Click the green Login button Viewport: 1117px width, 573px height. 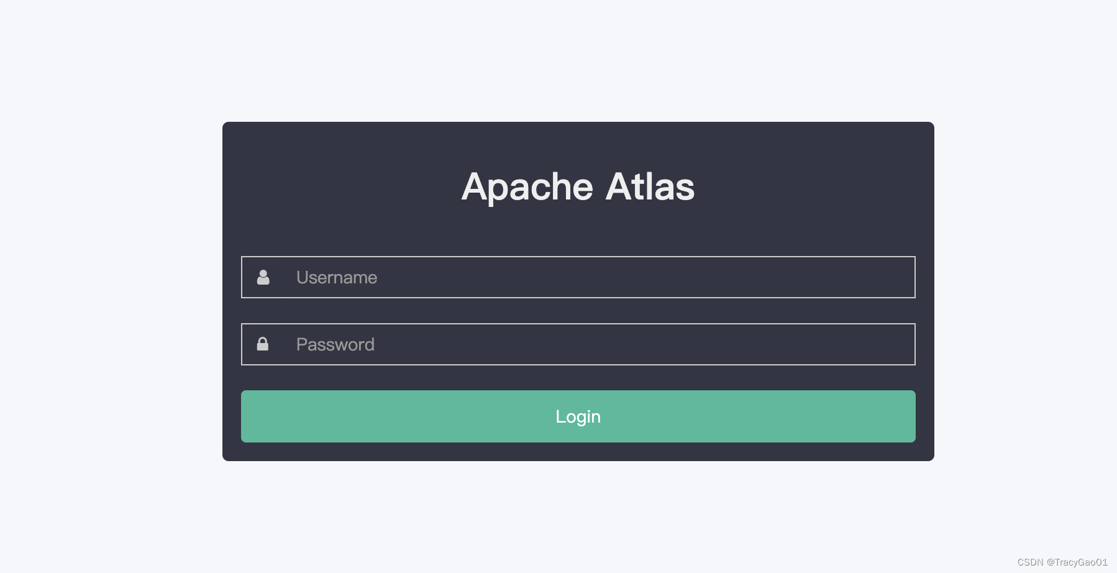point(578,416)
